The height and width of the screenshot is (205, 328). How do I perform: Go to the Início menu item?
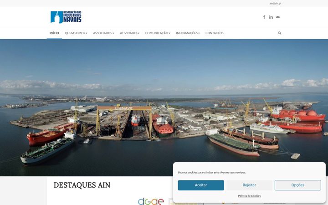click(54, 33)
